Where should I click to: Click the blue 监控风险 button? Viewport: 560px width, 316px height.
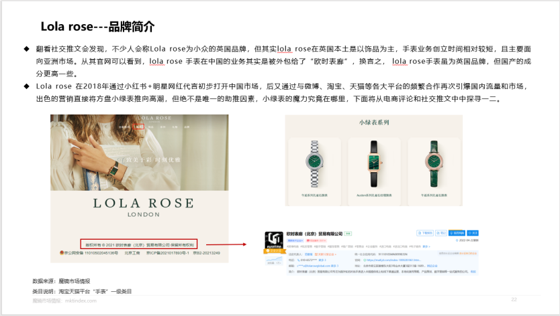(457, 233)
